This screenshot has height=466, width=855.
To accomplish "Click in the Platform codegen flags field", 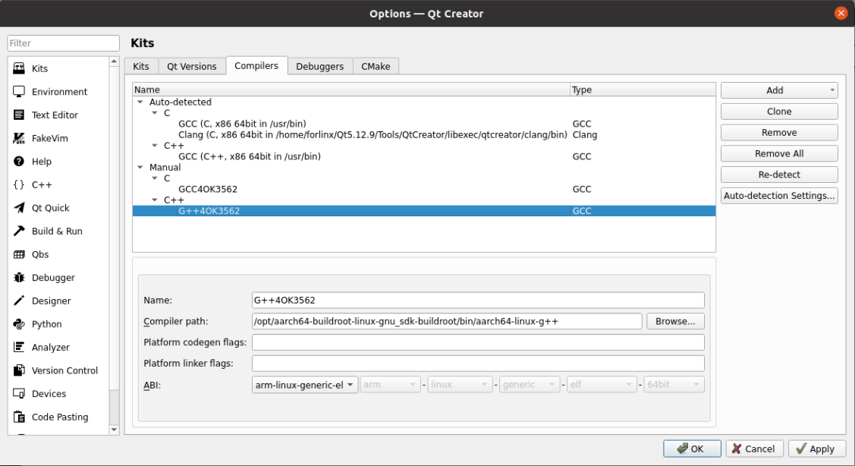I will click(x=478, y=342).
